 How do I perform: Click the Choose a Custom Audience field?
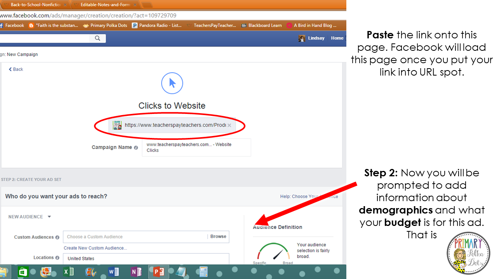135,237
